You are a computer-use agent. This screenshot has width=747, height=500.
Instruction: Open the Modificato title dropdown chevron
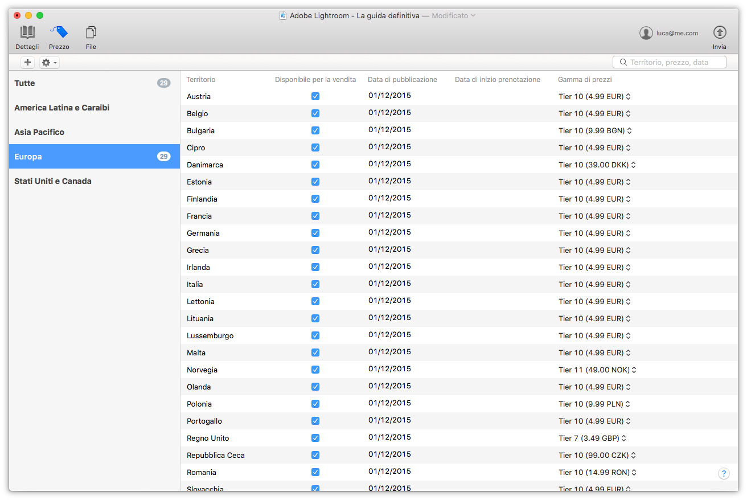coord(473,15)
